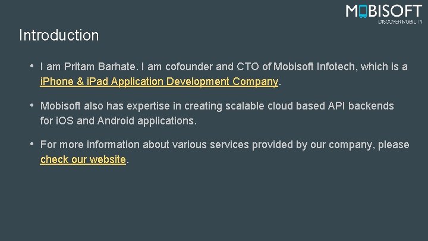The height and width of the screenshot is (241, 428).
Task: Click the 'Discover Mobility' tagline under the logo
Action: point(399,22)
